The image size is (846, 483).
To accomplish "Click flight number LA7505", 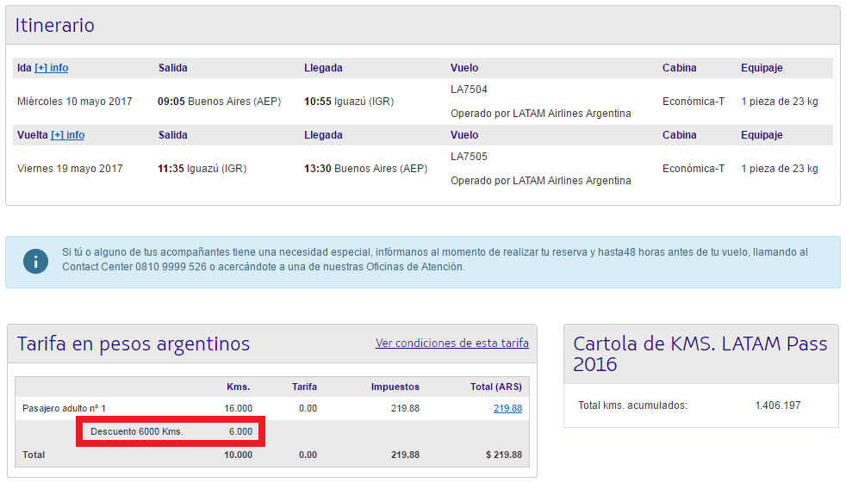I will [x=469, y=157].
